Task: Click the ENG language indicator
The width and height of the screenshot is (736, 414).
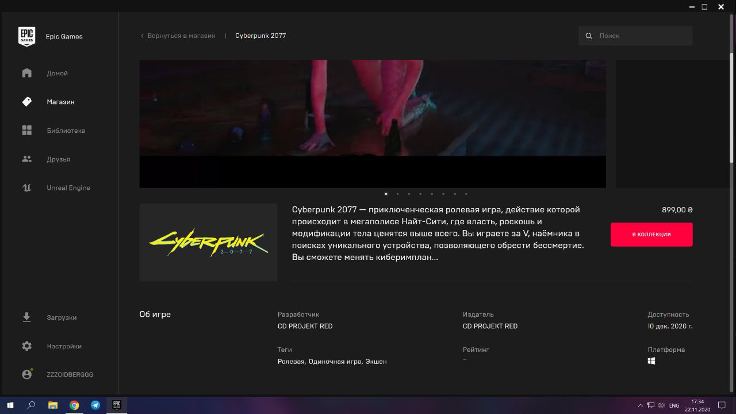Action: (674, 405)
